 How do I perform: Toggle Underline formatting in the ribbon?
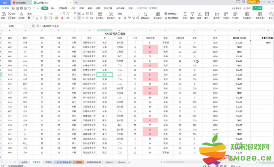36,18
